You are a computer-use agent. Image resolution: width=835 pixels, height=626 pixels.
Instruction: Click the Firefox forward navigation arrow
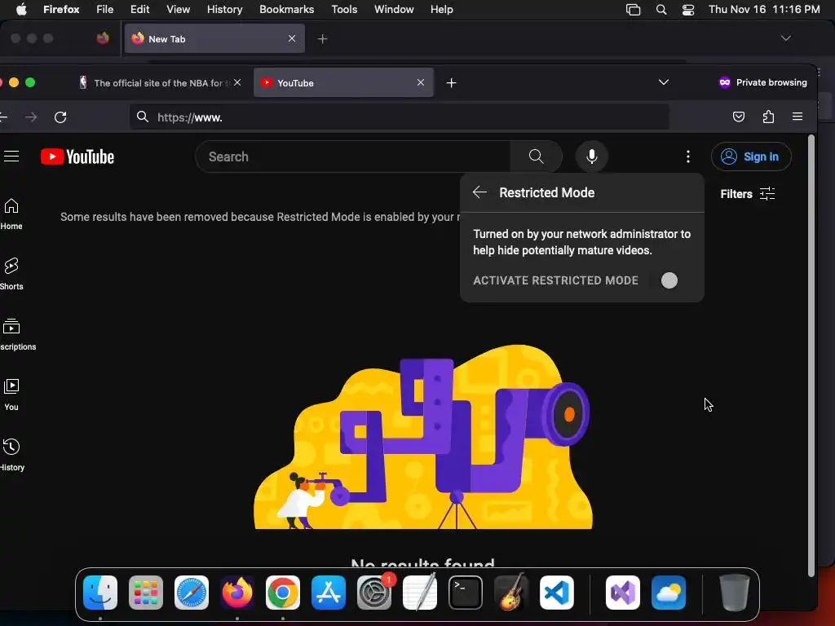(x=31, y=117)
